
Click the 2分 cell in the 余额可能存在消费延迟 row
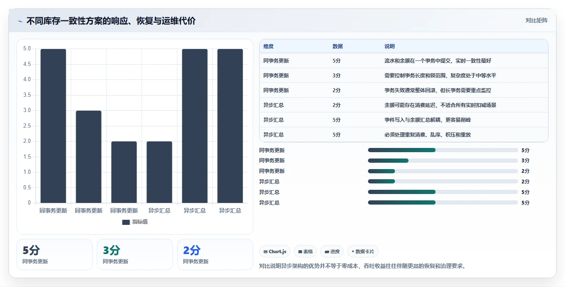pos(337,105)
